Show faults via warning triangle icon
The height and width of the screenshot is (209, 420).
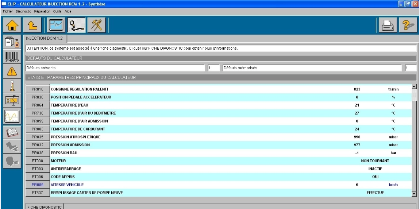(x=12, y=71)
